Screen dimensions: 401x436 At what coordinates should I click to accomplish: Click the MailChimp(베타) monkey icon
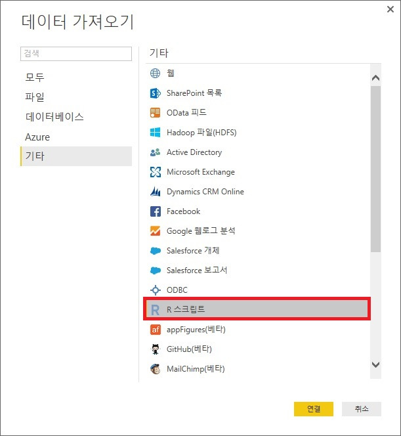[155, 369]
